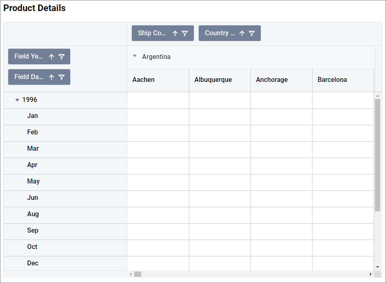Screen dimensions: 386x283
Task: Collapse the 1996 row group
Action: [17, 100]
